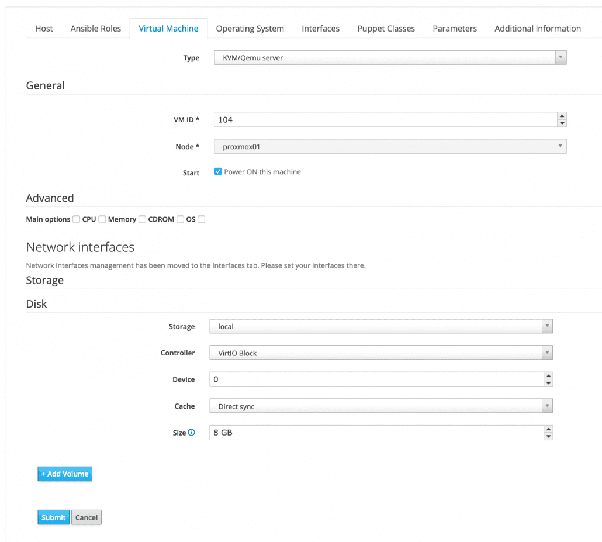Switch to the Interfaces tab
Image resolution: width=602 pixels, height=542 pixels.
point(320,28)
